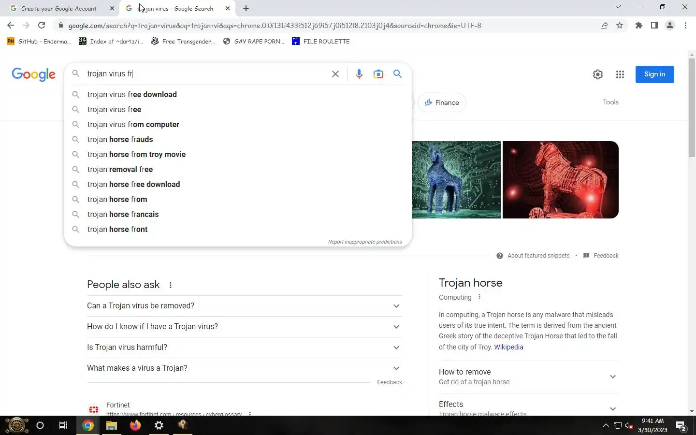Viewport: 696px width, 435px height.
Task: Open FILE ROULETTE bookmark
Action: [x=321, y=42]
